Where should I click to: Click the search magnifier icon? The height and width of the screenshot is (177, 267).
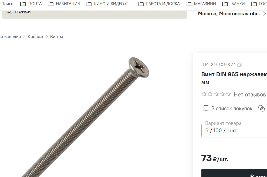(9, 12)
